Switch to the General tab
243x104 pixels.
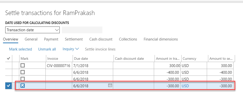point(31,39)
